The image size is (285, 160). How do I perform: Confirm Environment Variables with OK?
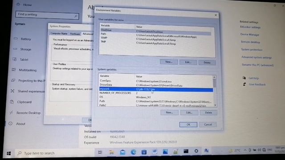pyautogui.click(x=188, y=124)
